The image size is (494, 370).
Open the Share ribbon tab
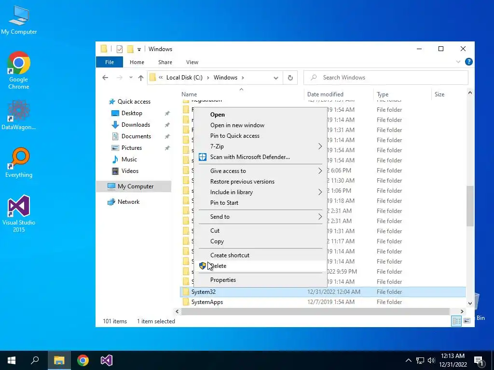coord(165,62)
